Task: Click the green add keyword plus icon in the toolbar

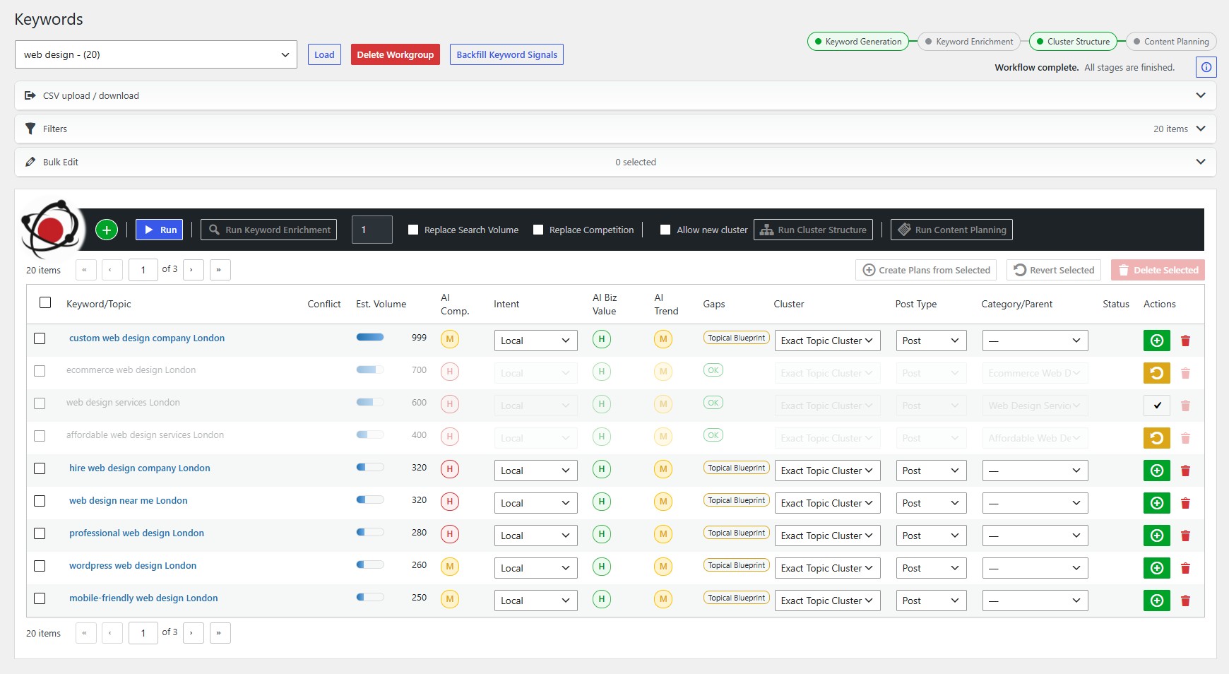Action: 107,230
